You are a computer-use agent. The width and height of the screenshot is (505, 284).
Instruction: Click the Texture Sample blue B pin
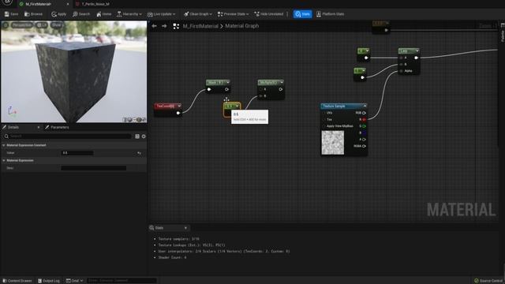(x=364, y=133)
